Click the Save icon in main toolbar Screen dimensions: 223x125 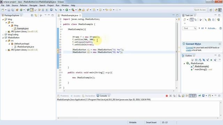point(9,10)
